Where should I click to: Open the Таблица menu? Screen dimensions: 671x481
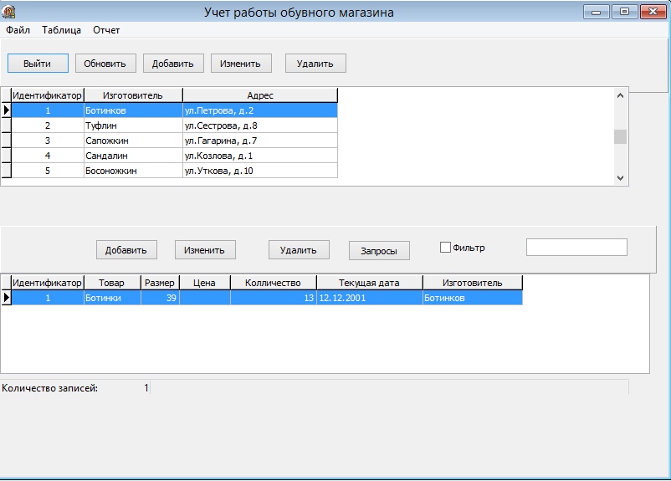coord(62,30)
